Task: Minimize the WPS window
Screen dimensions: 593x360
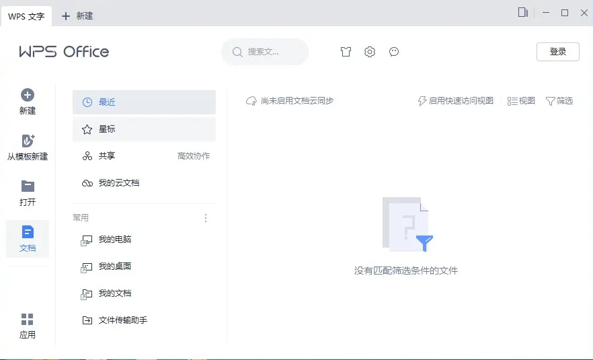Action: pyautogui.click(x=546, y=13)
